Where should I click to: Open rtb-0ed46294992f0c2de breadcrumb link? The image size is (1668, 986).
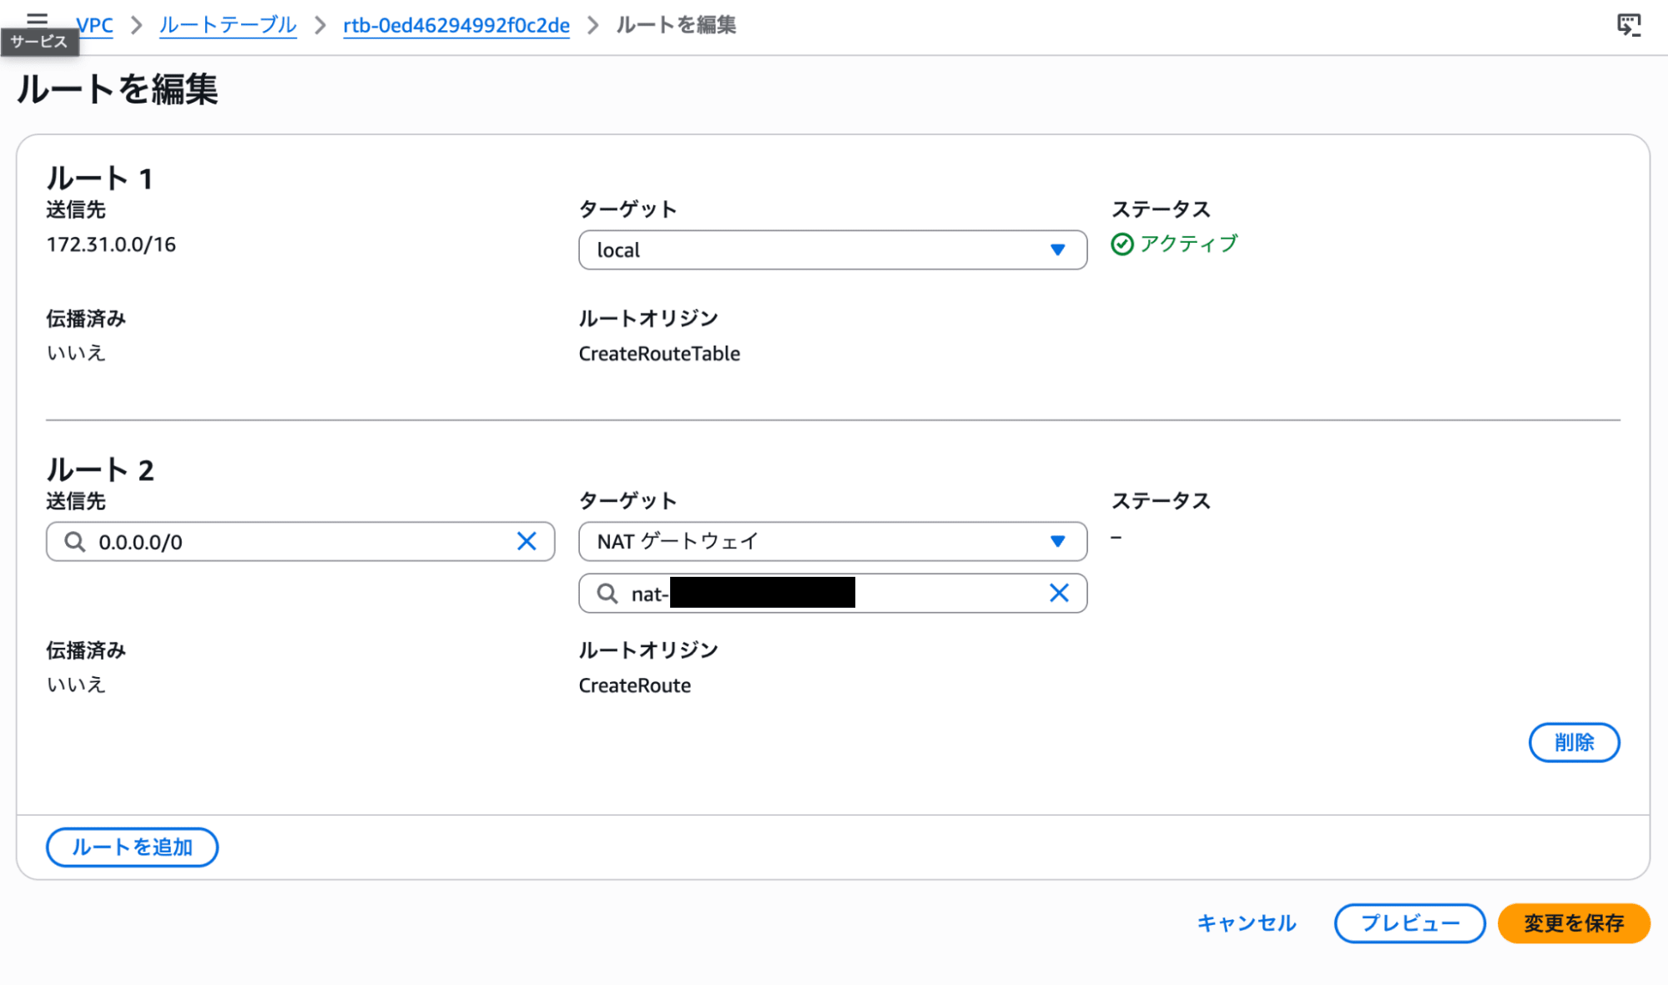[456, 25]
